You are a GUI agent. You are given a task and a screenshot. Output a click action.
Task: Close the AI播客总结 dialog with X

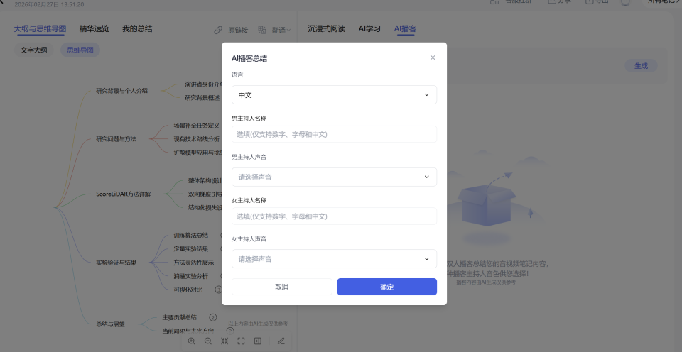pos(433,57)
